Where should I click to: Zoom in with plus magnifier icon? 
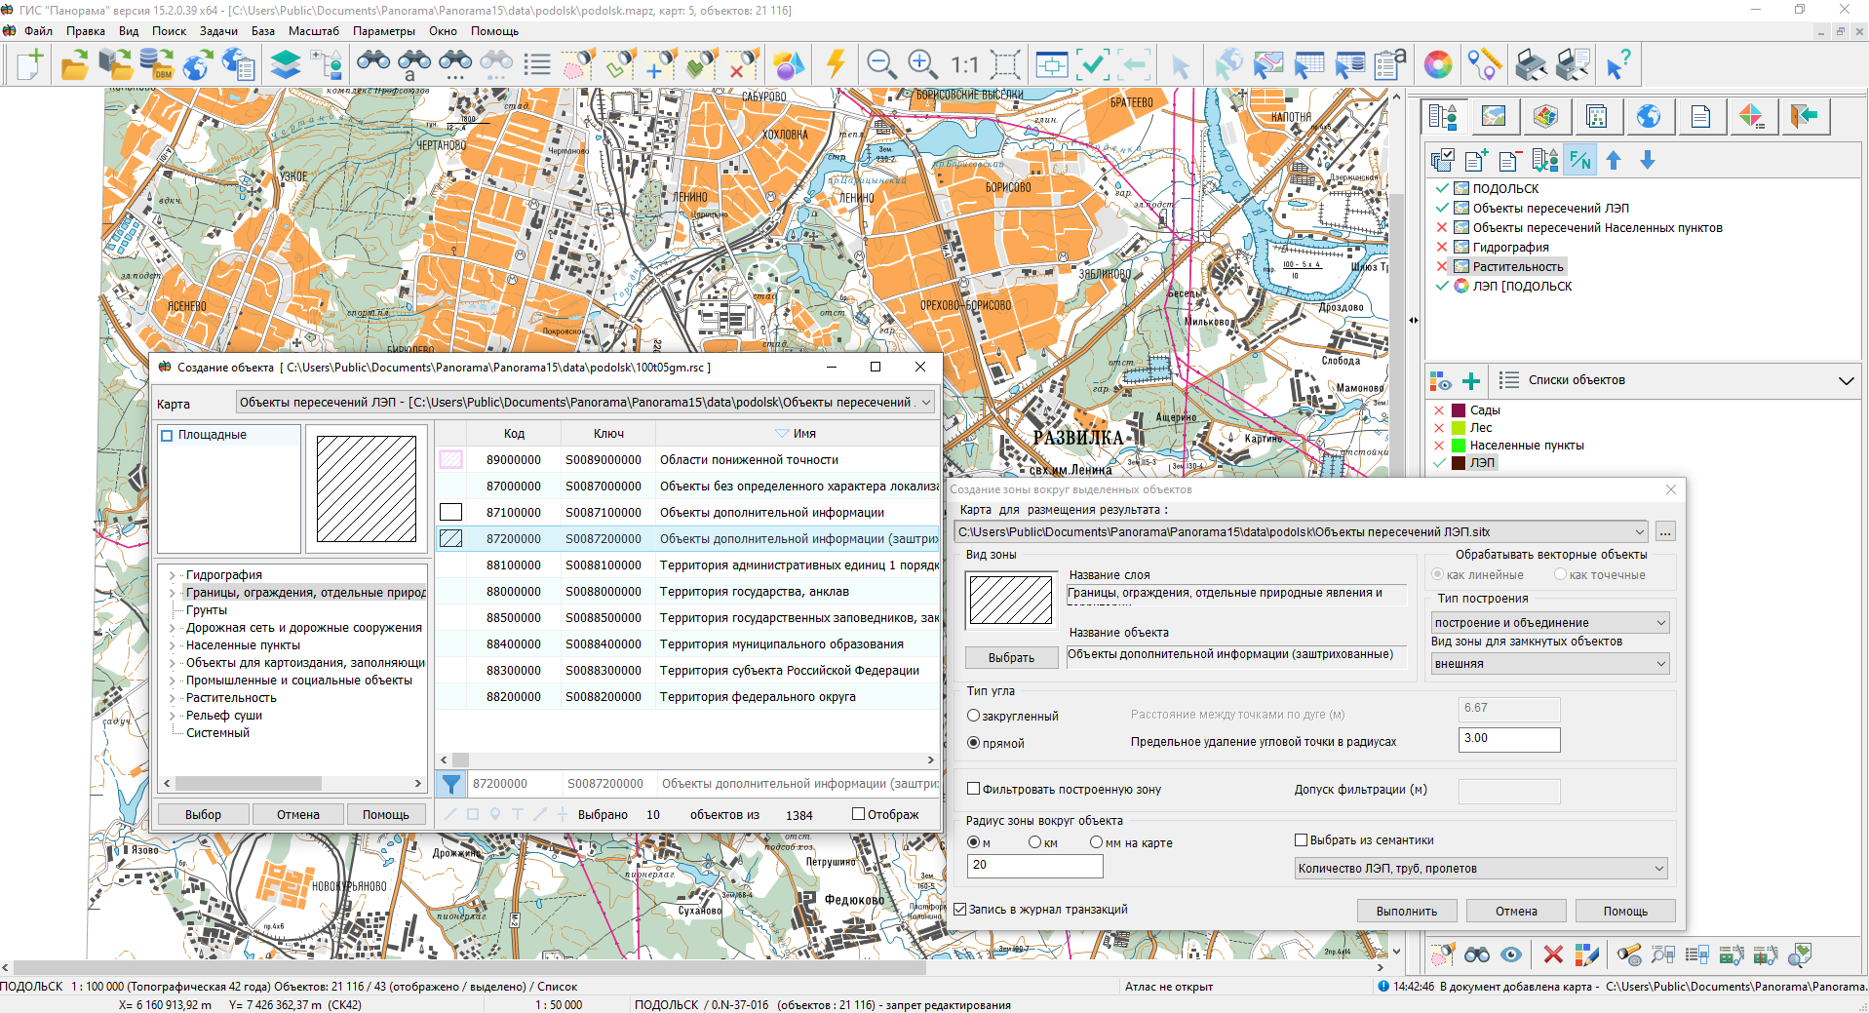922,64
